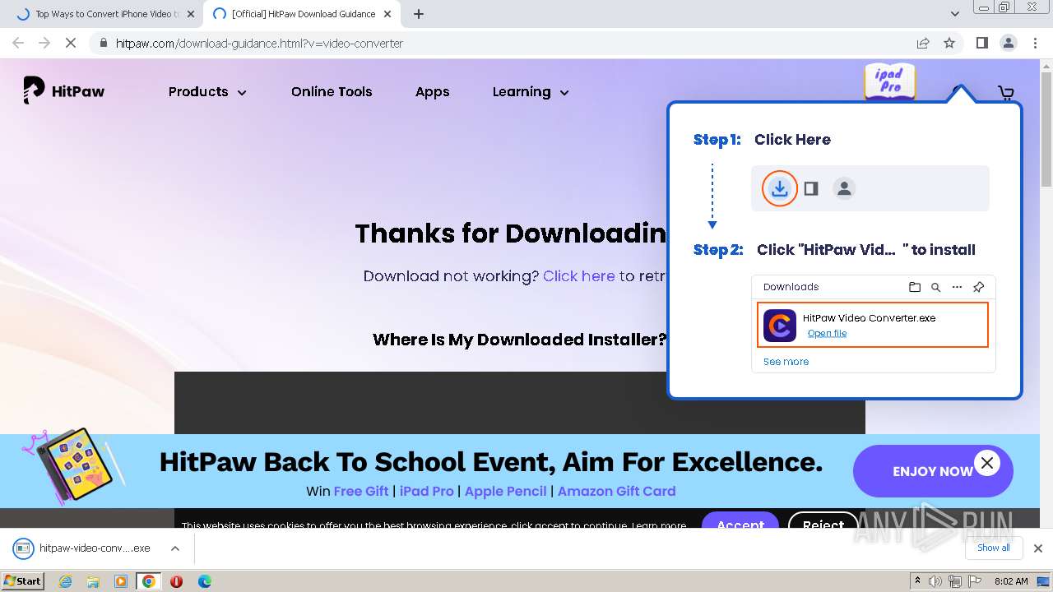This screenshot has width=1053, height=592.
Task: Open Action Center flag icon
Action: [x=974, y=581]
